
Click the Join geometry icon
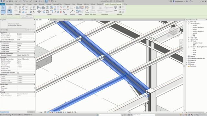click(23, 12)
